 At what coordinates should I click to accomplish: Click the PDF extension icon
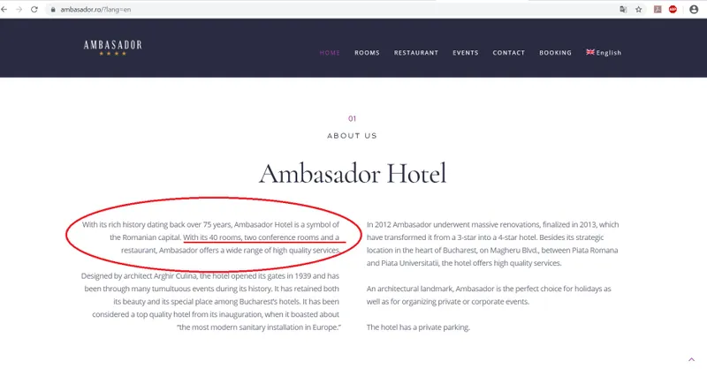click(658, 9)
